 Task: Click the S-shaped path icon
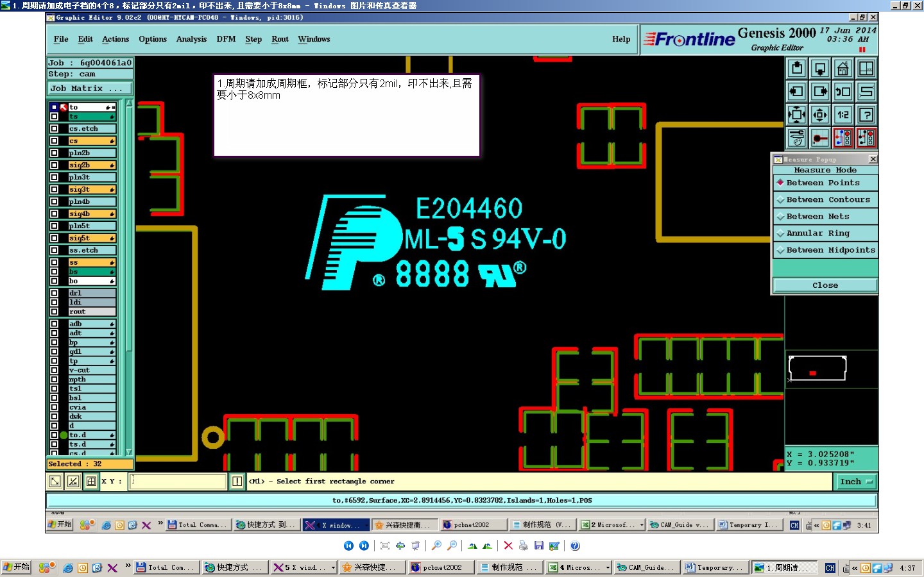coord(866,91)
